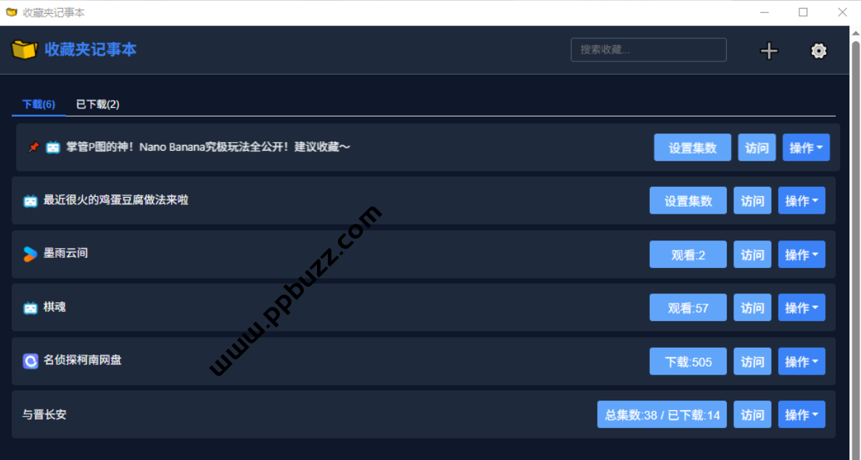Screen dimensions: 861x460
Task: Expand 操作 dropdown for 墨雨云间
Action: click(801, 254)
